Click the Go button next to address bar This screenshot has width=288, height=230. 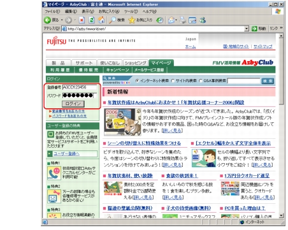click(x=259, y=29)
